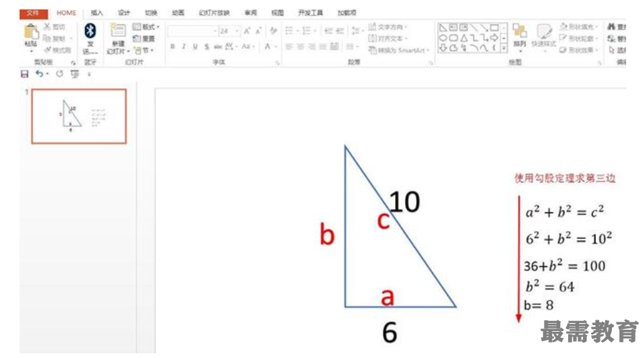Click Shape Outline button
The height and width of the screenshot is (358, 643).
[578, 38]
